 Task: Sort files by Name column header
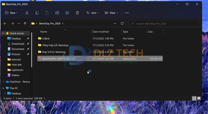pyautogui.click(x=44, y=32)
